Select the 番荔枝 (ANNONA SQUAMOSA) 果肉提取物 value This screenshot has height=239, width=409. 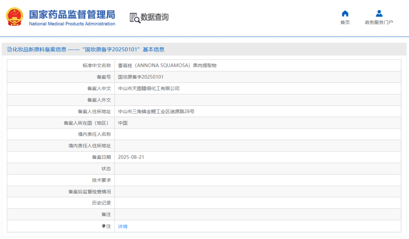167,65
